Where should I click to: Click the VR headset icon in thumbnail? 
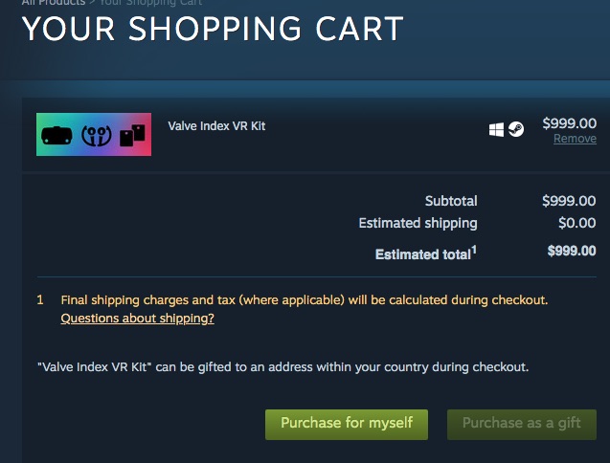pos(56,134)
